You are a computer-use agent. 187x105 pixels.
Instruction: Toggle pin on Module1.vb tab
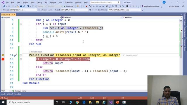pyautogui.click(x=12, y=15)
